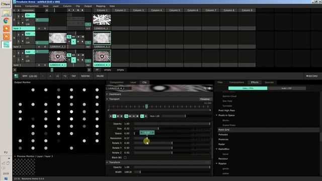Viewport: 322px width, 181px height.
Task: Trigger Column 1 header
Action: 102,10
